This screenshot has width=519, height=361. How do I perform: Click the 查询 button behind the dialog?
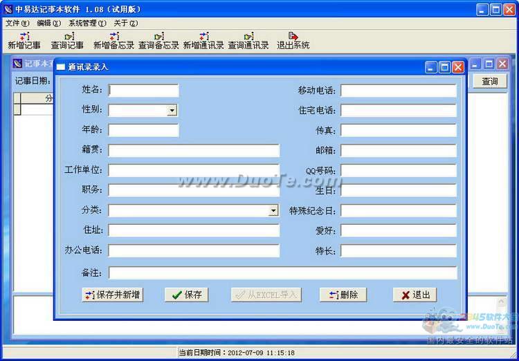tap(490, 82)
